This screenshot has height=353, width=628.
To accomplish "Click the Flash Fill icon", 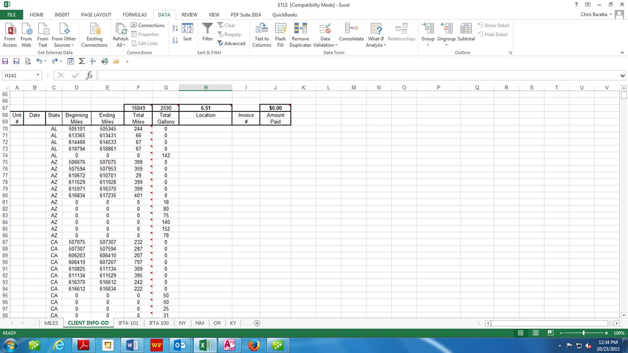I will pyautogui.click(x=280, y=29).
